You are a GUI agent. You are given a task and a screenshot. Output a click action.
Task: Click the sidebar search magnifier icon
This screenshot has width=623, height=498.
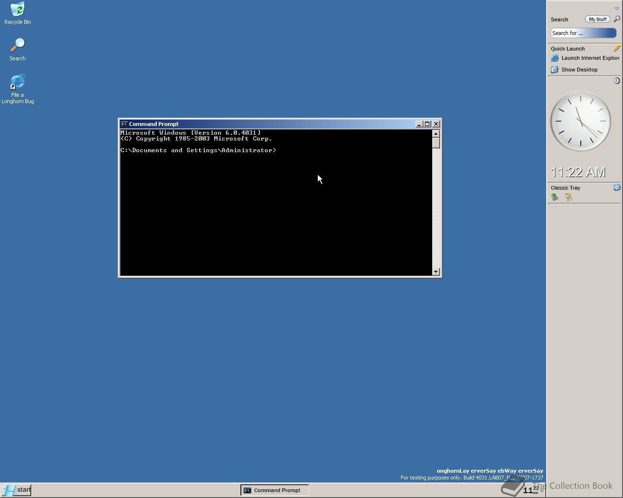[617, 19]
